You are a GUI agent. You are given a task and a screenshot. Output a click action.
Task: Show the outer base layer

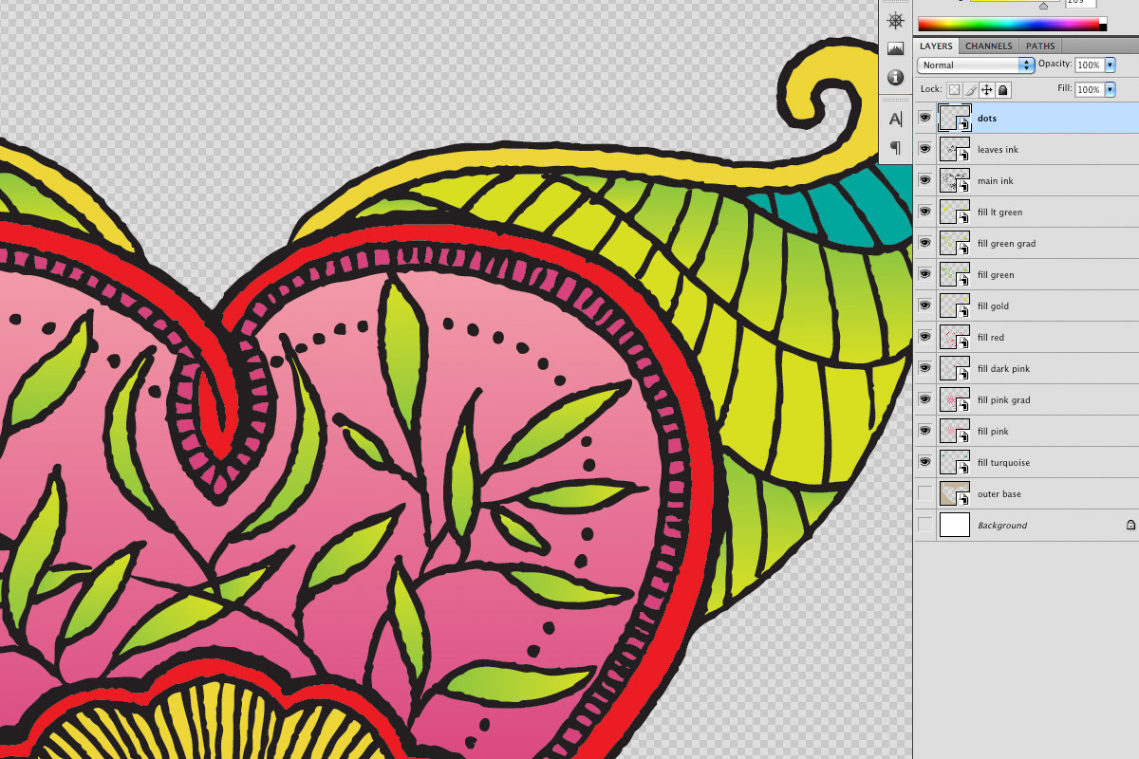pos(924,493)
